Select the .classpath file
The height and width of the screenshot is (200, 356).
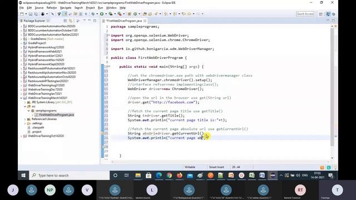click(x=38, y=127)
